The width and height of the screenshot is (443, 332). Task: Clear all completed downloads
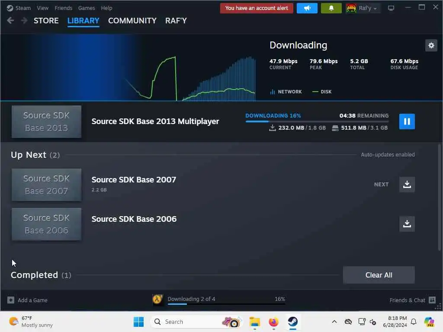tap(379, 275)
